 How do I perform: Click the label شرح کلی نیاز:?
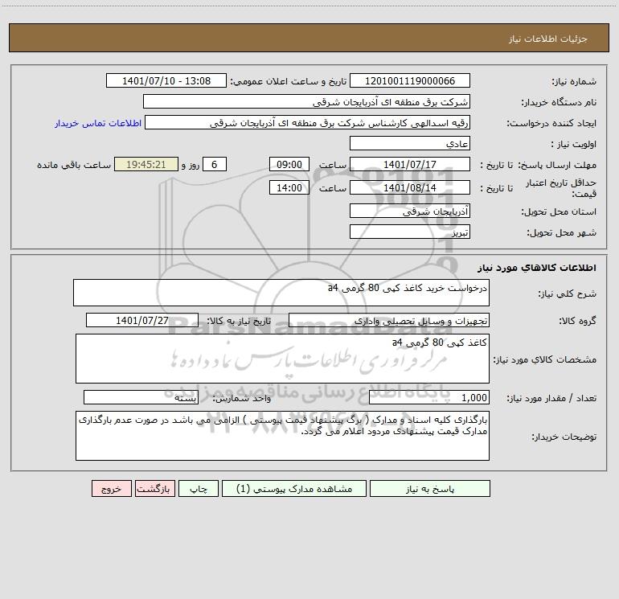[568, 293]
